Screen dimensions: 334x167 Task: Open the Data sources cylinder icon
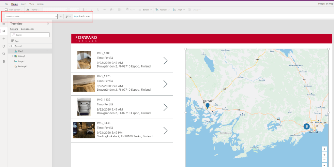point(4,46)
